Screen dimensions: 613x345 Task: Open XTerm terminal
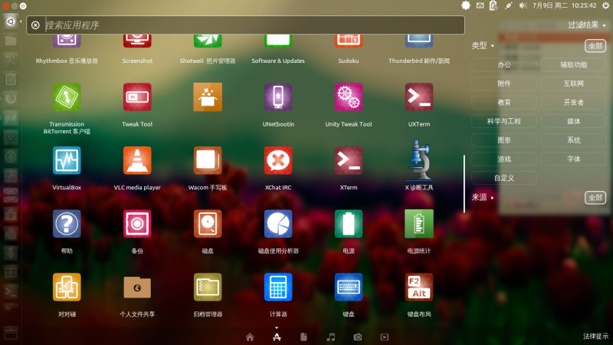coord(349,160)
